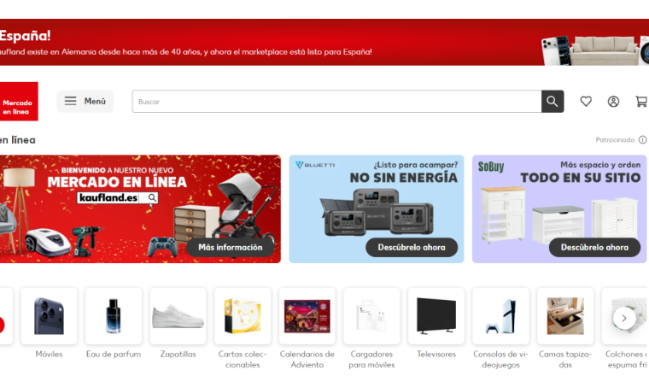The height and width of the screenshot is (376, 649).
Task: Open the Cargadores para móviles category image
Action: [371, 316]
